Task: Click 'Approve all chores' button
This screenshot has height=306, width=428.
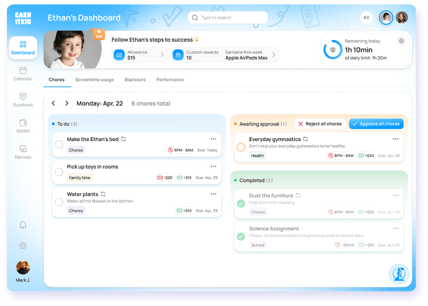Action: tap(376, 124)
